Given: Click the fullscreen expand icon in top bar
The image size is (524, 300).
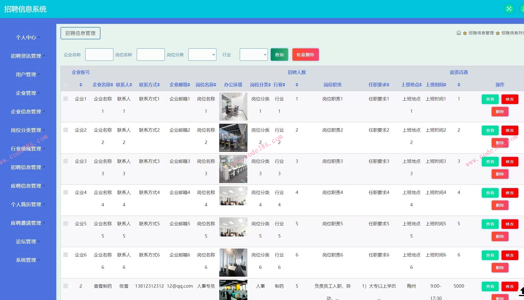Looking at the screenshot, I should [x=509, y=9].
